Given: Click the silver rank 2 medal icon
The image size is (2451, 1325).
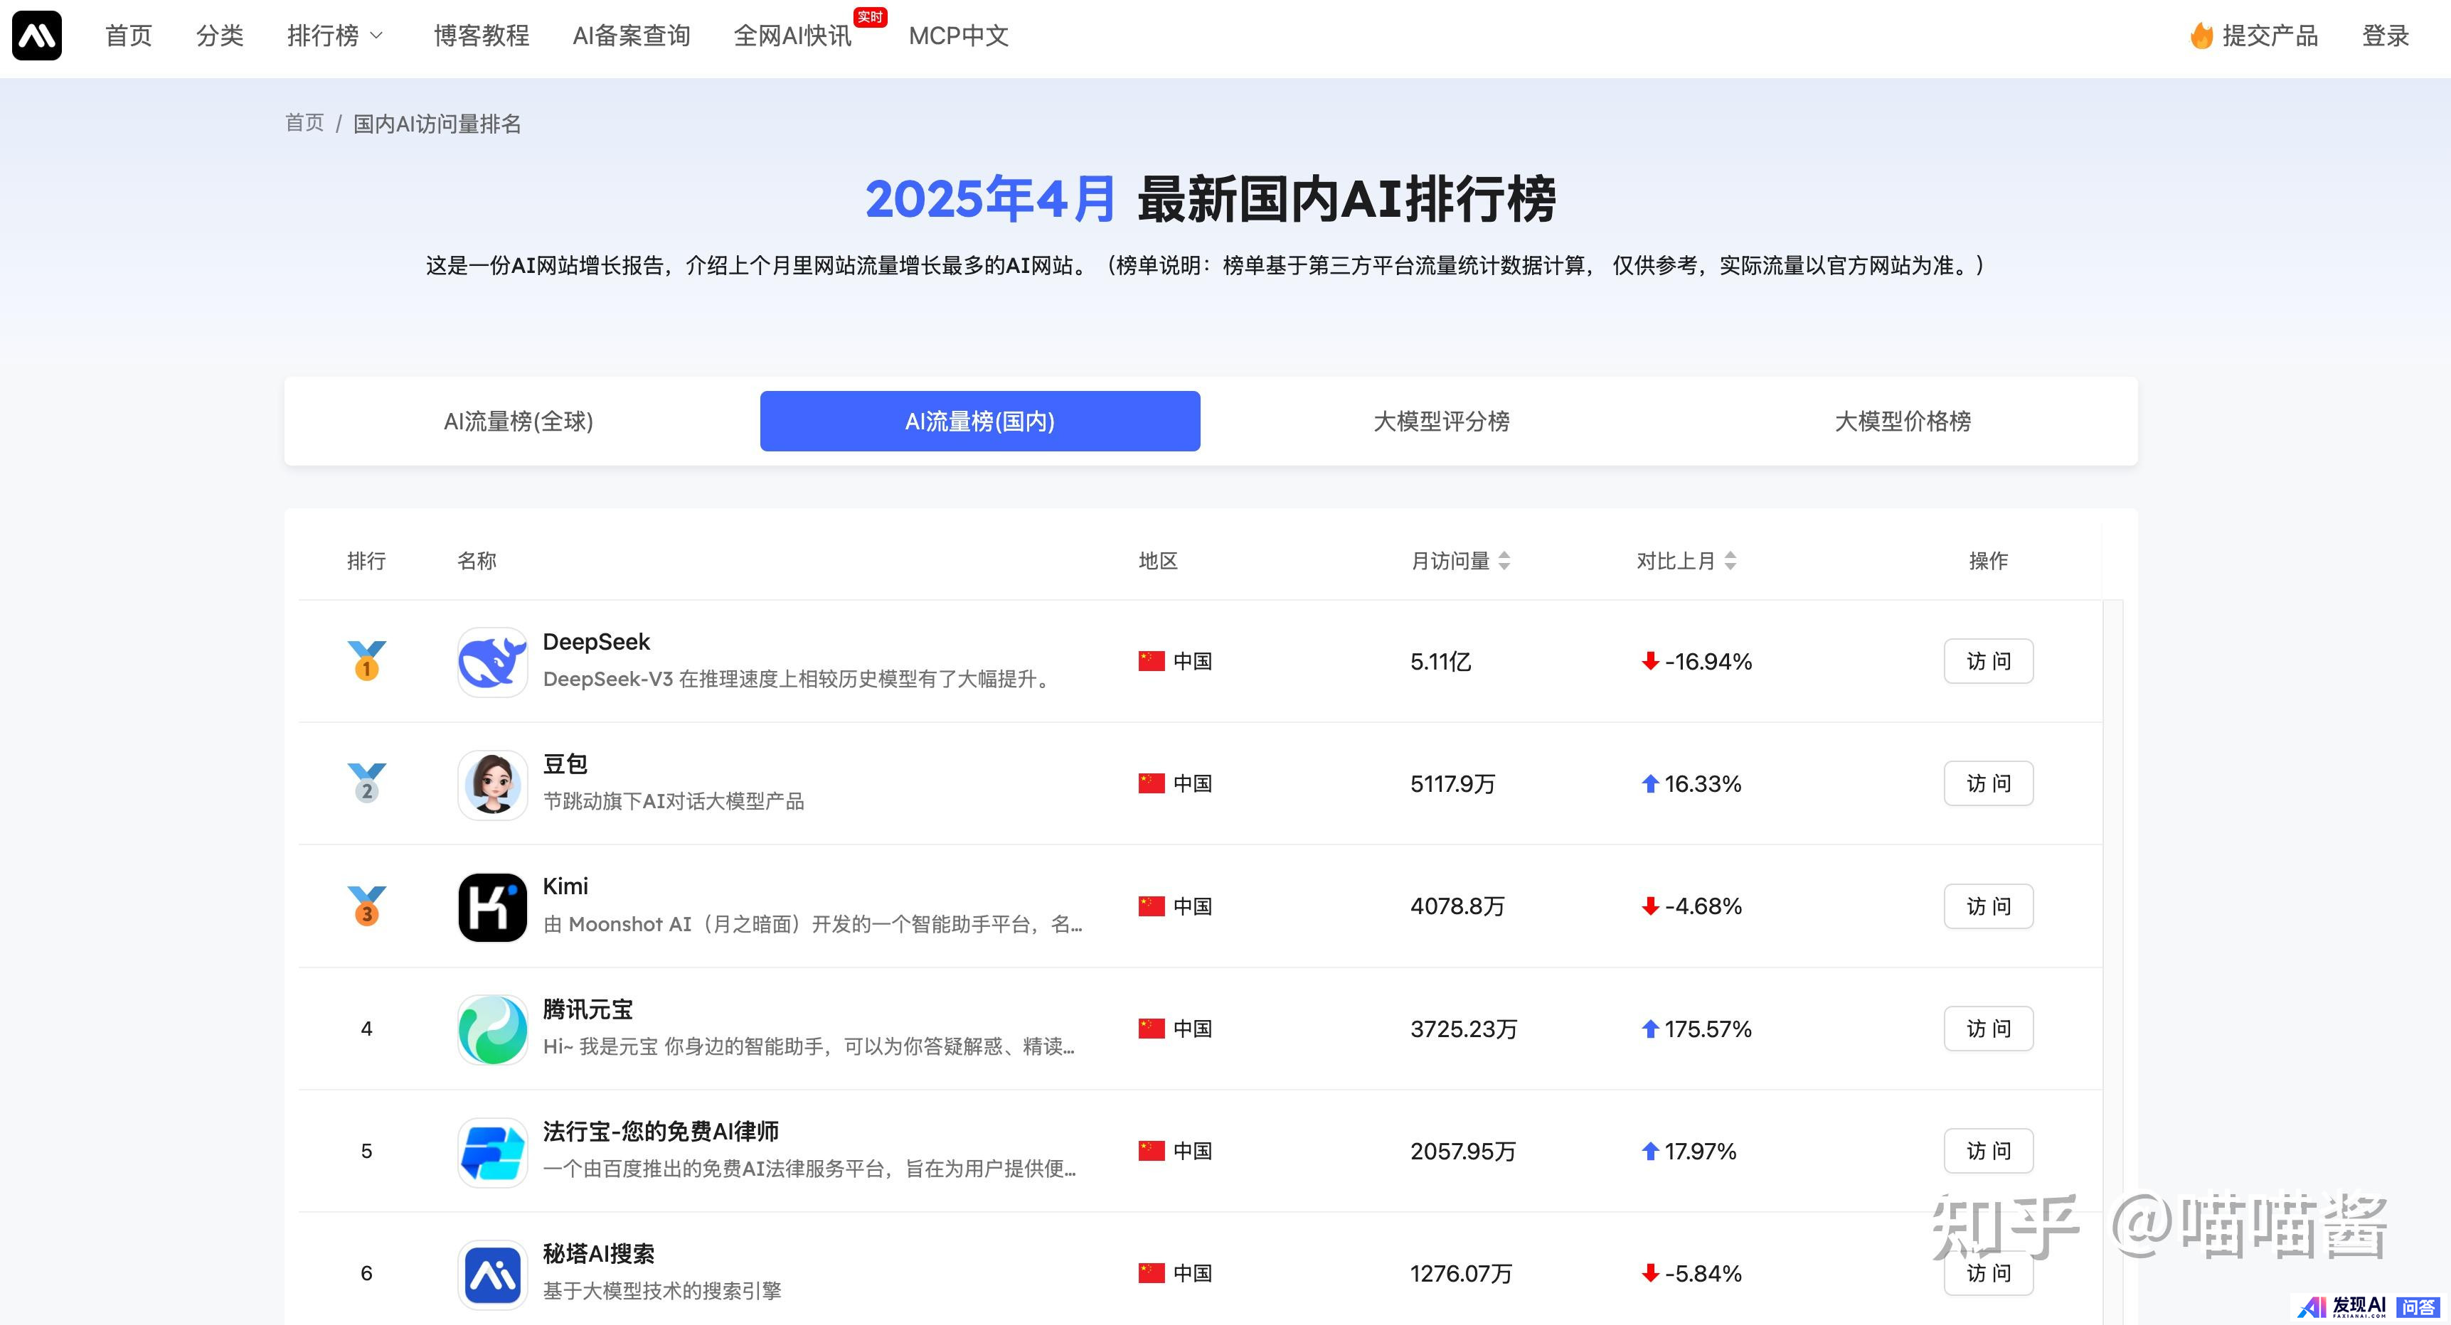Looking at the screenshot, I should click(x=366, y=783).
